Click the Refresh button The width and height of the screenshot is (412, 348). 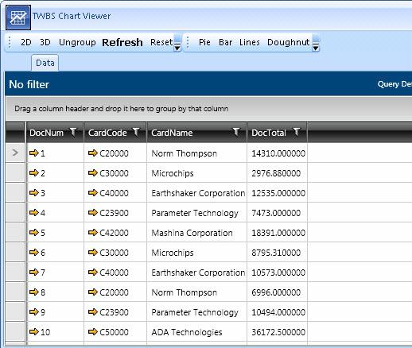122,42
